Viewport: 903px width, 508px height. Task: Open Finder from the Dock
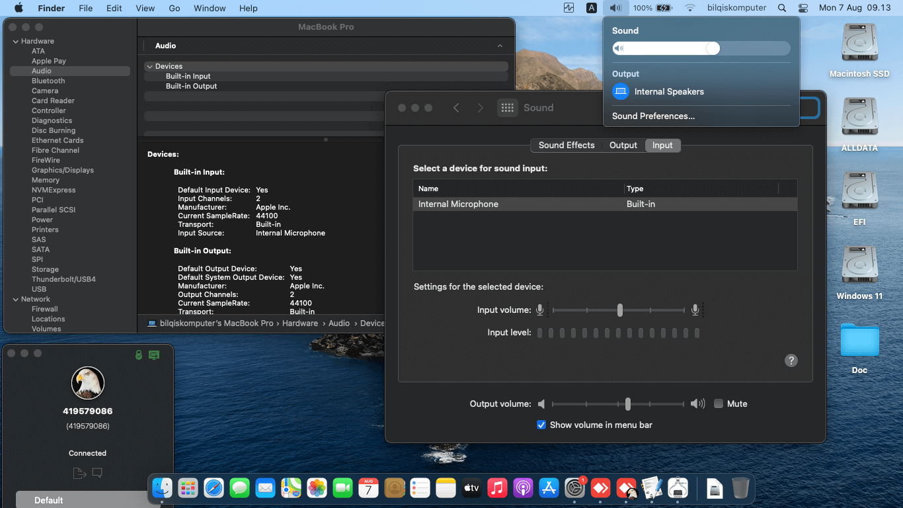[163, 488]
